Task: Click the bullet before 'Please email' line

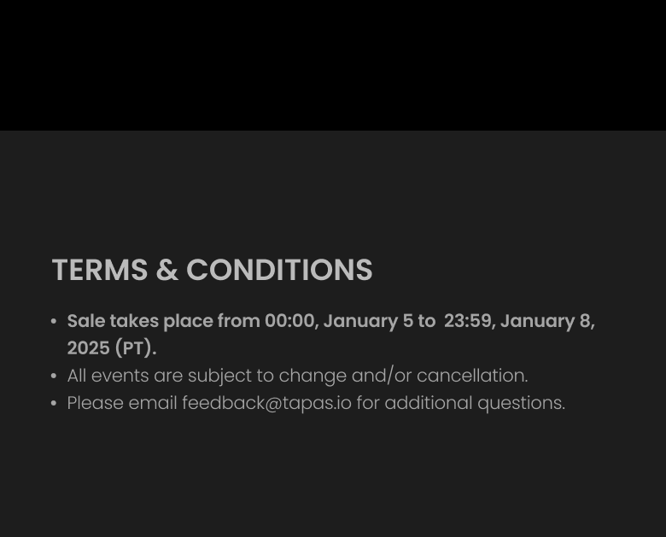Action: click(54, 404)
